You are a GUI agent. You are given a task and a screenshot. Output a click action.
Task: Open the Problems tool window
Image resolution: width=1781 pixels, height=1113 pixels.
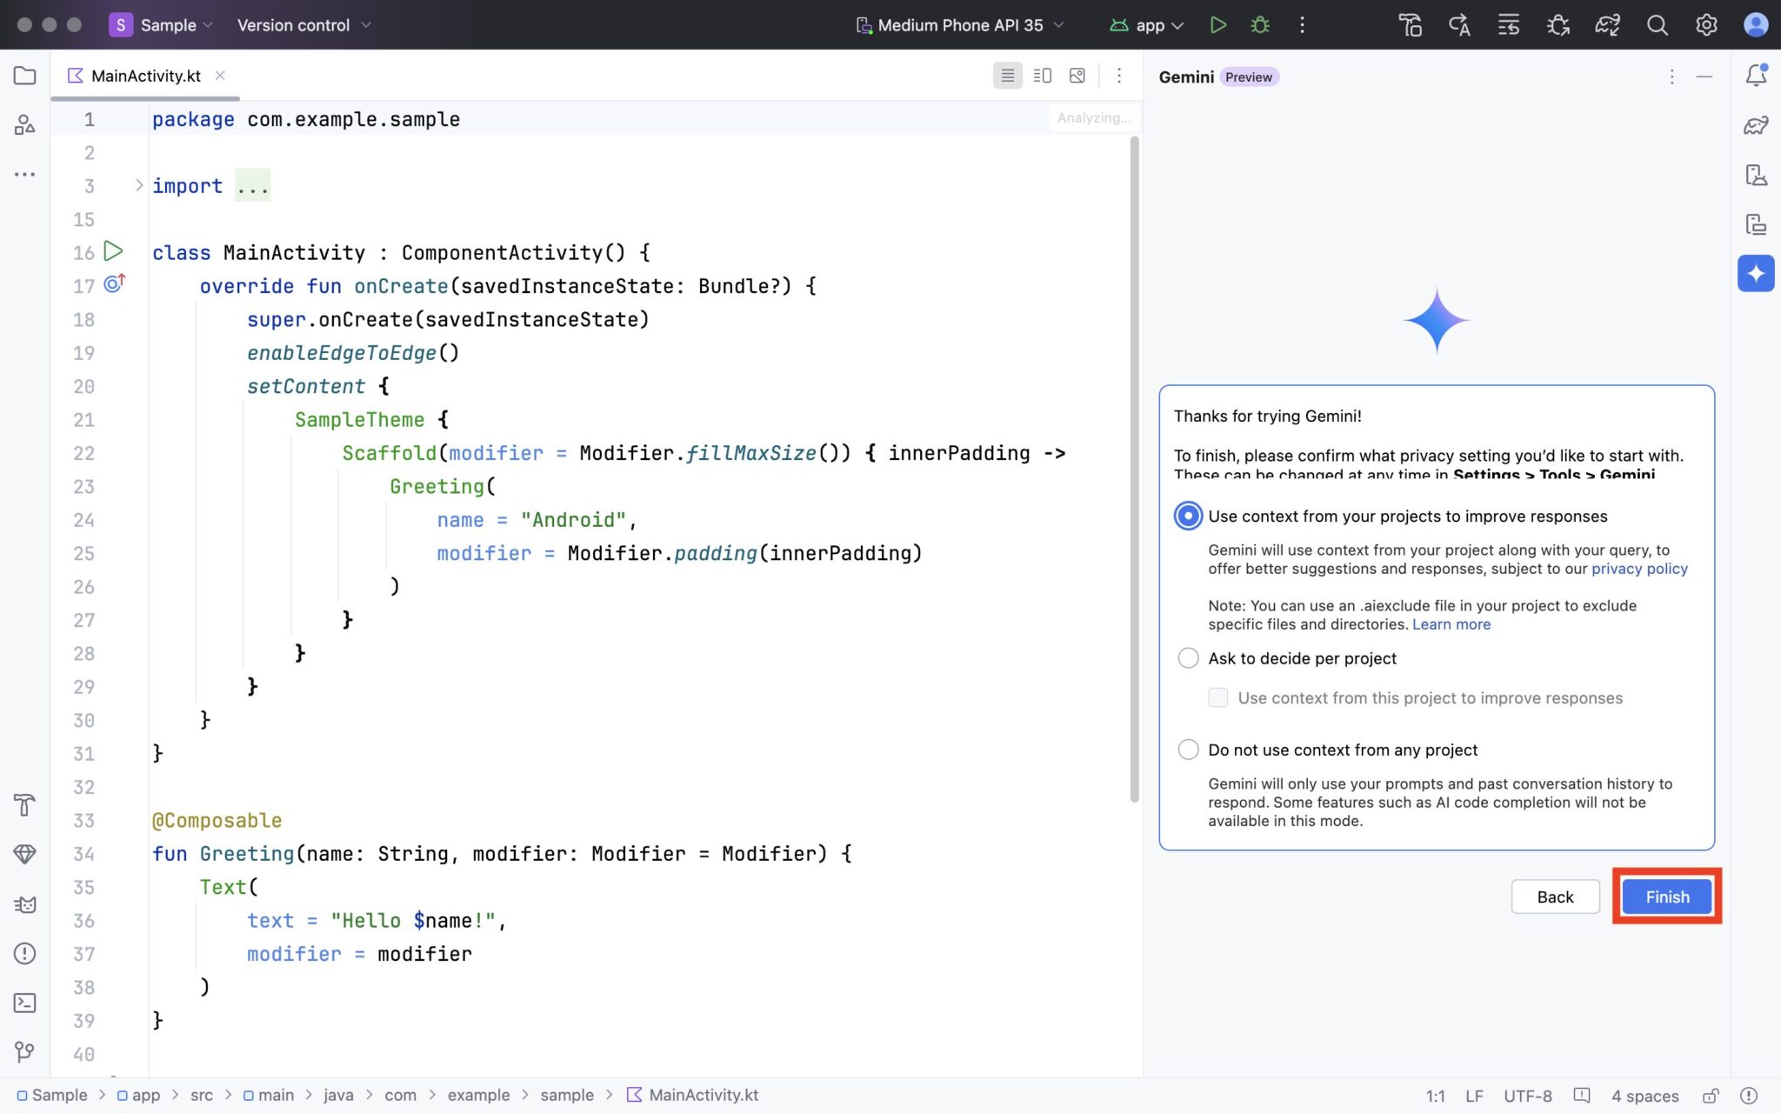[x=24, y=954]
